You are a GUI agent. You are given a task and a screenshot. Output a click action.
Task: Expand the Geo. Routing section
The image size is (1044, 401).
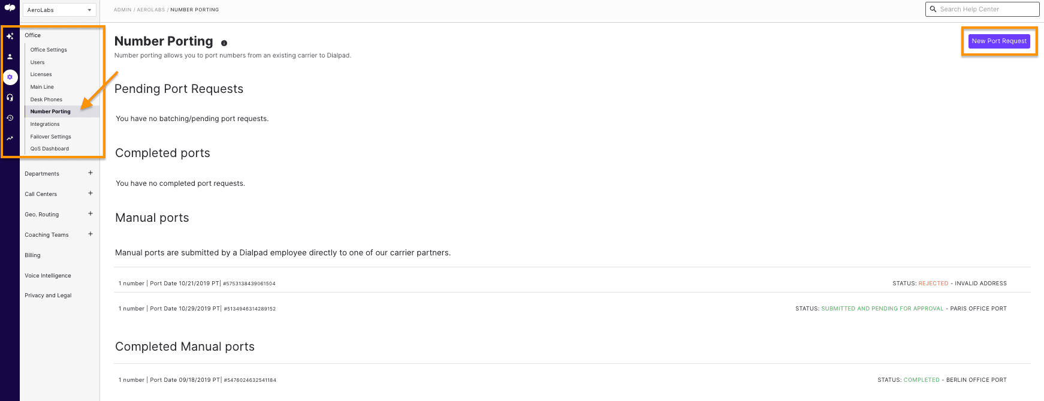[90, 213]
